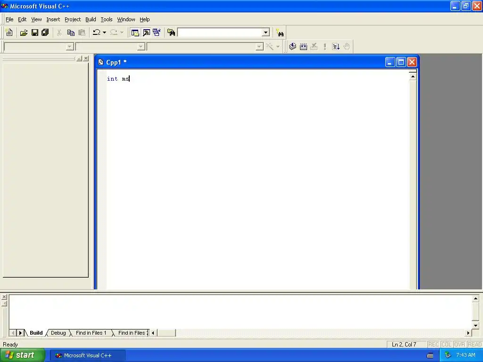Screen dimensions: 483x362
Task: Open the Tools menu
Action: (x=107, y=19)
